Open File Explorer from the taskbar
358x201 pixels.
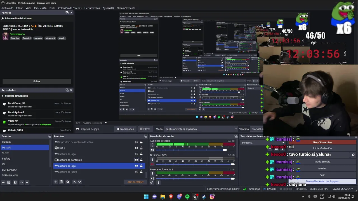pyautogui.click(x=163, y=197)
